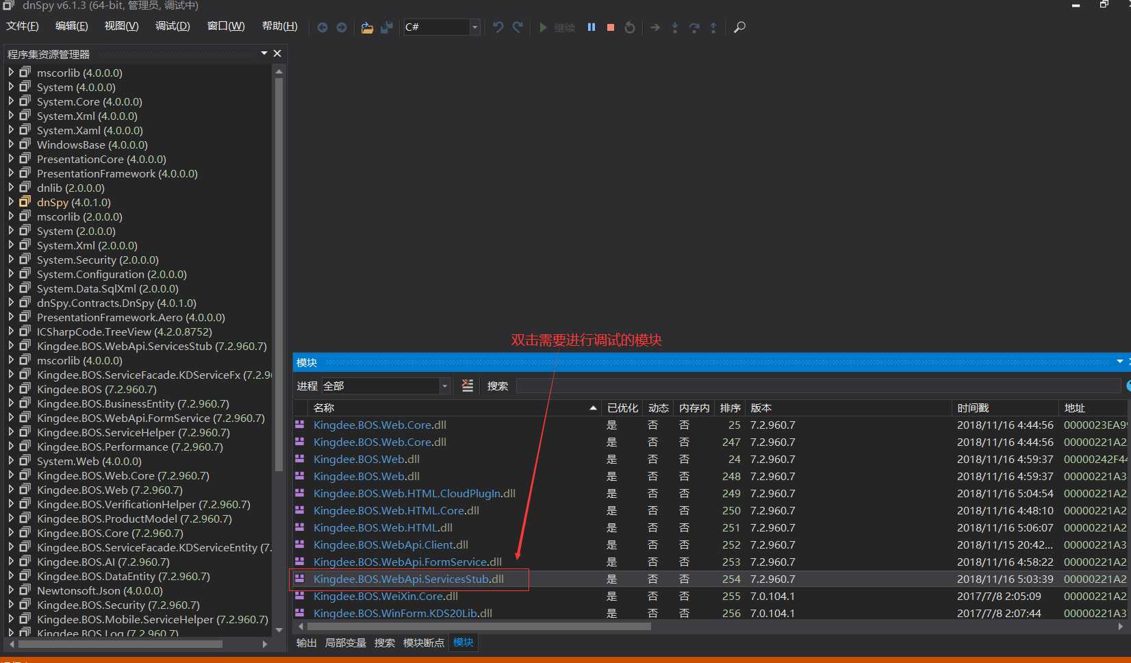Expand the Newtonsoft.Json (4.0.0.0) node
Image resolution: width=1131 pixels, height=663 pixels.
11,590
